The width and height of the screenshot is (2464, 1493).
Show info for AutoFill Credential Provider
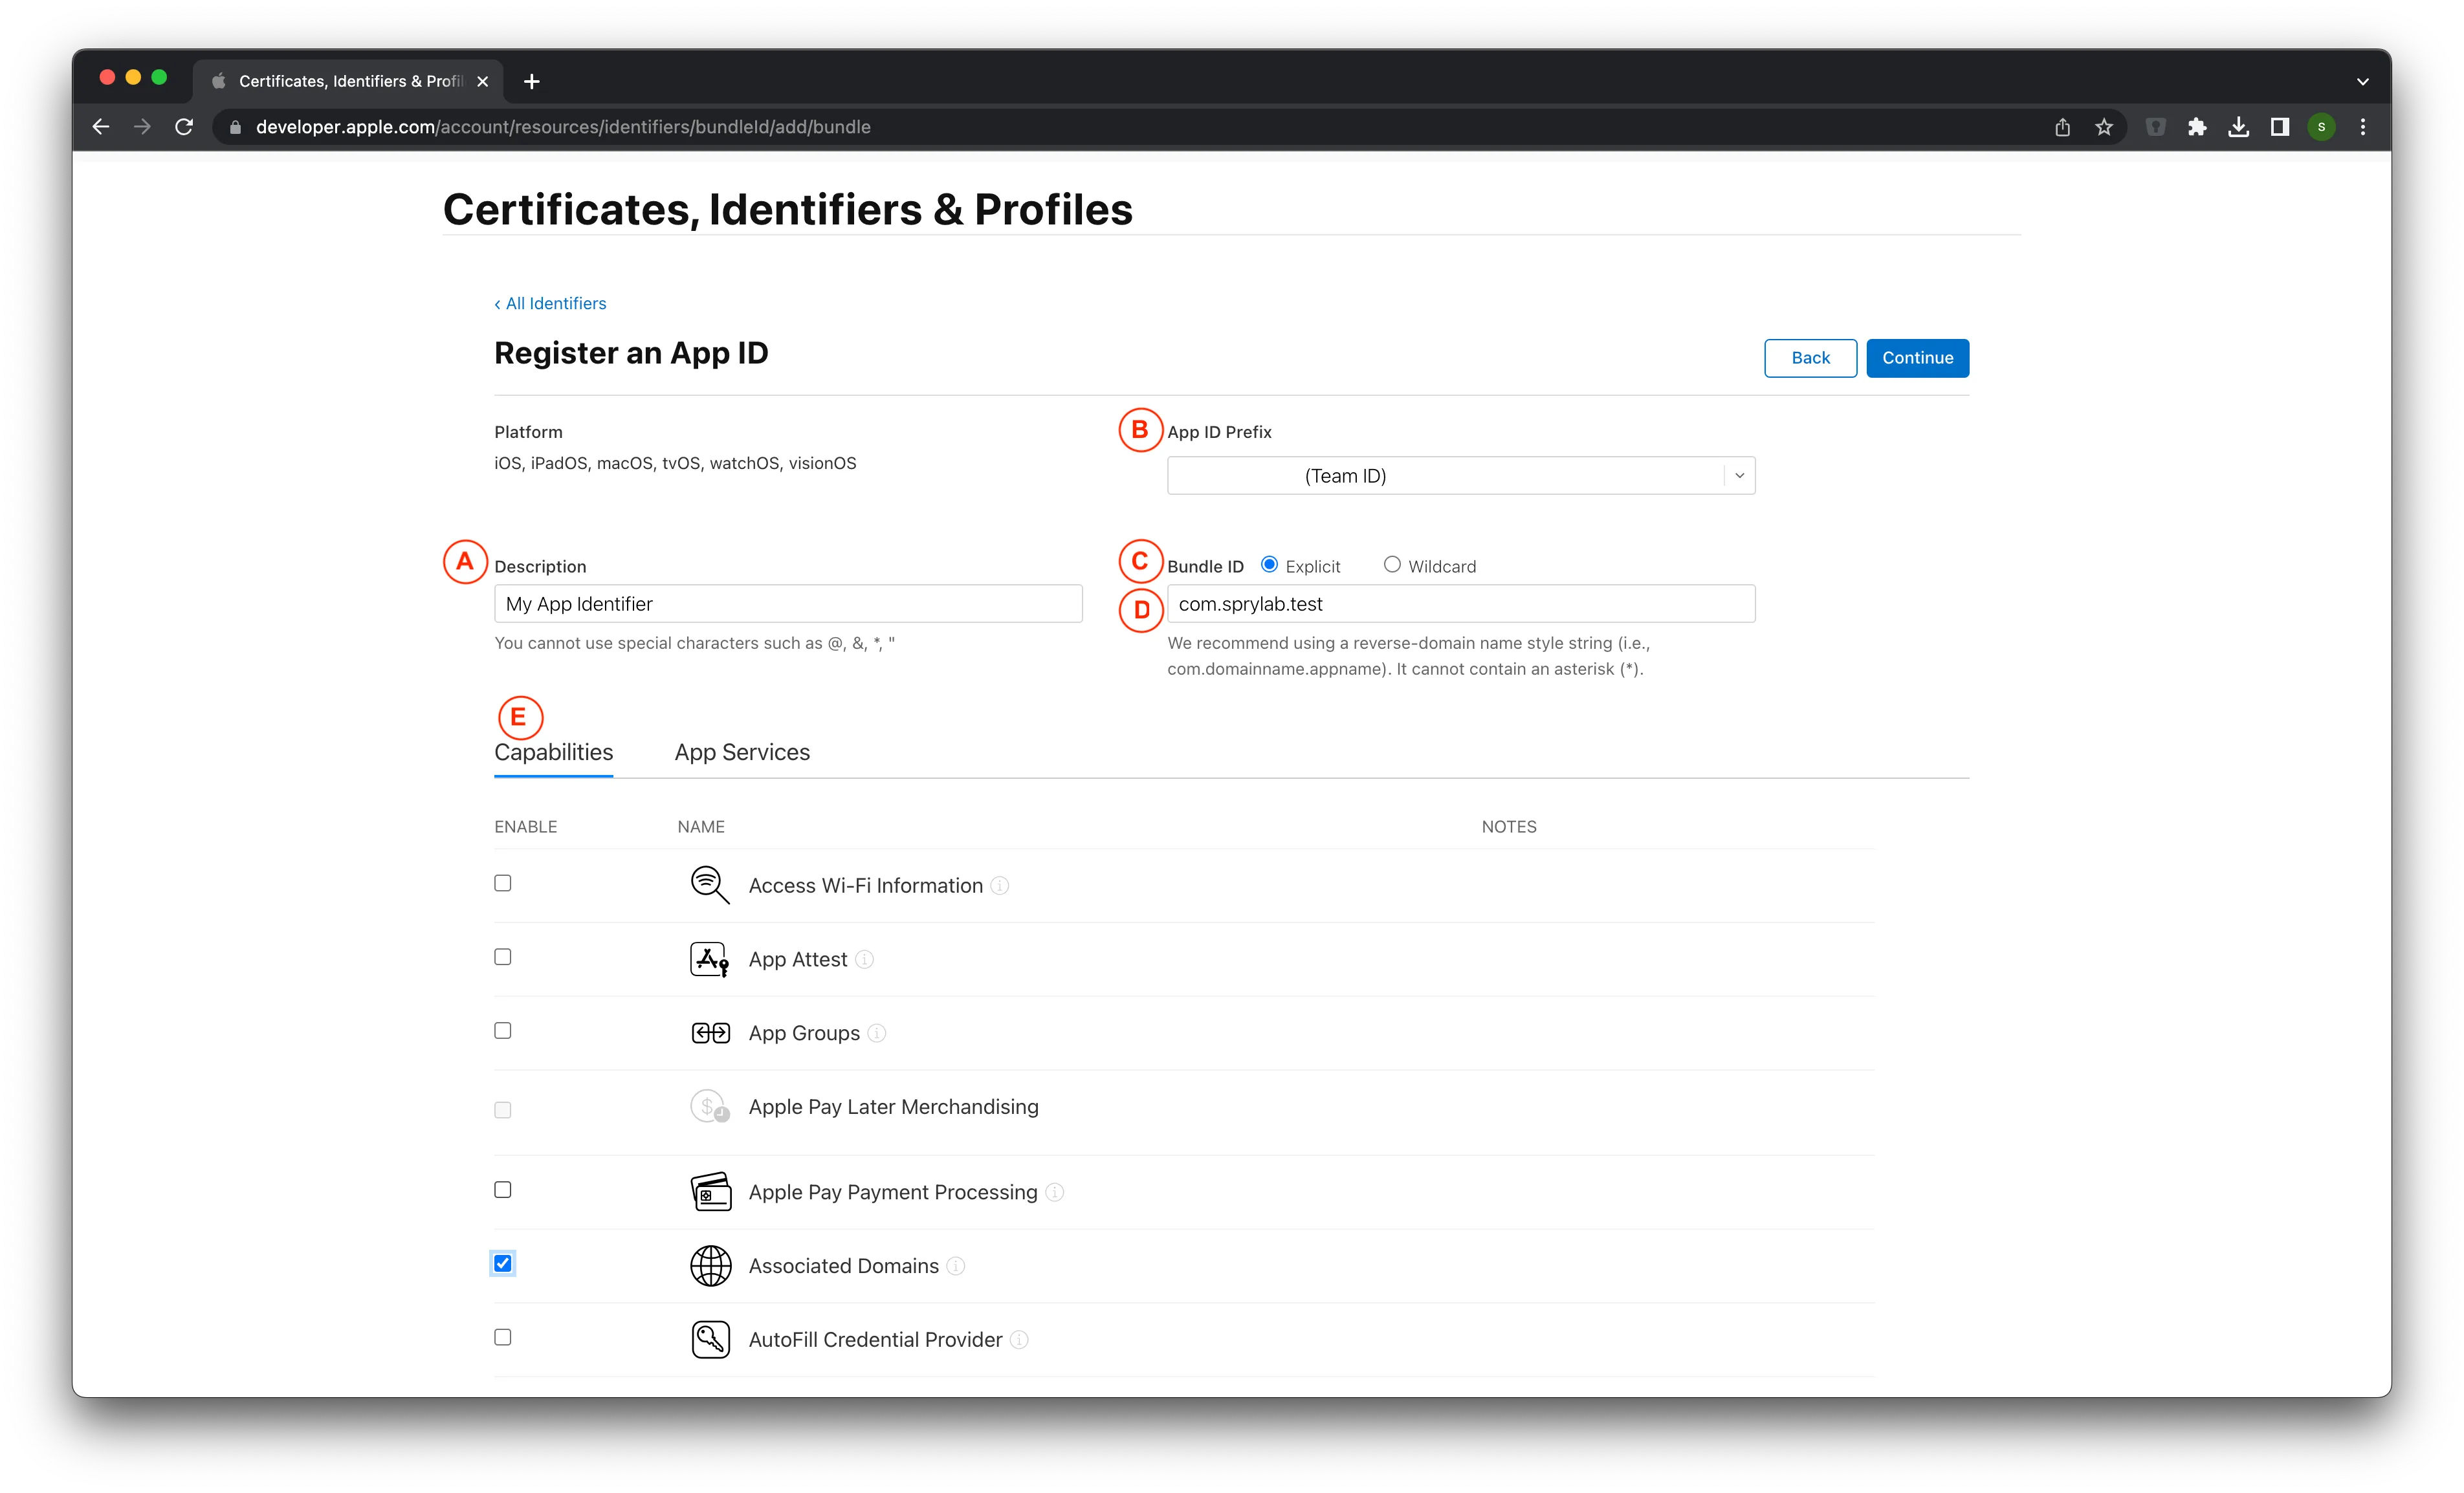[x=1019, y=1341]
